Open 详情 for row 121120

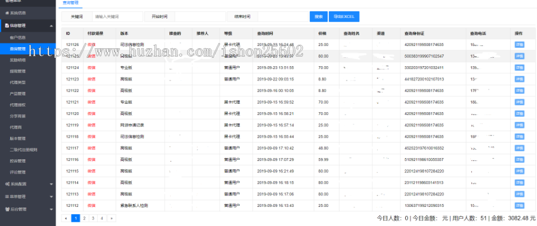pyautogui.click(x=519, y=114)
